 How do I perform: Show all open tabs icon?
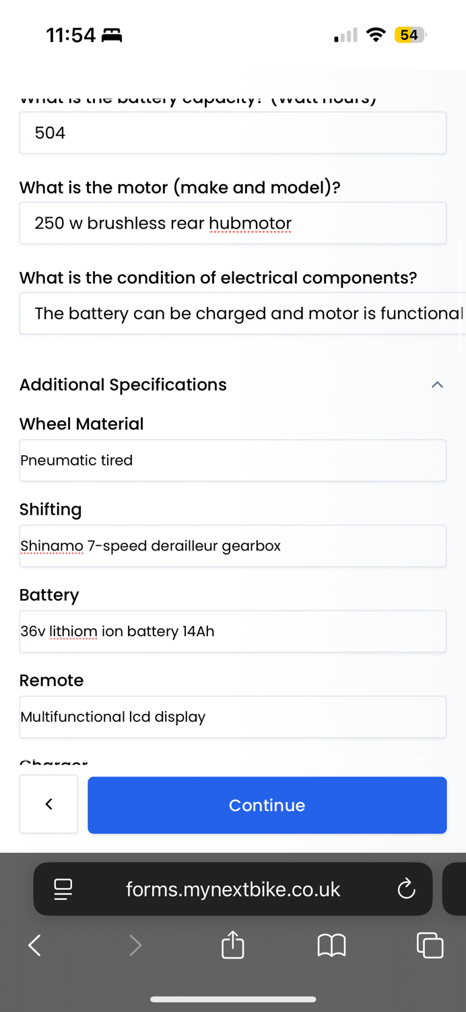[430, 945]
